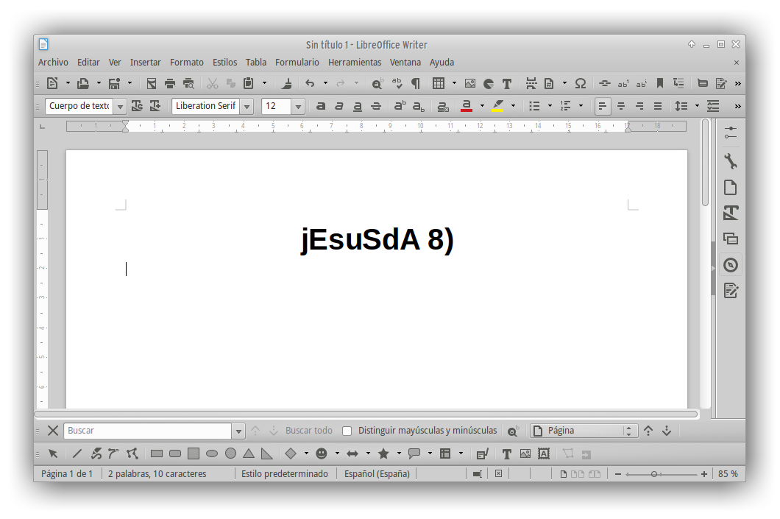Image resolution: width=780 pixels, height=519 pixels.
Task: Toggle underline formatting
Action: [x=358, y=106]
